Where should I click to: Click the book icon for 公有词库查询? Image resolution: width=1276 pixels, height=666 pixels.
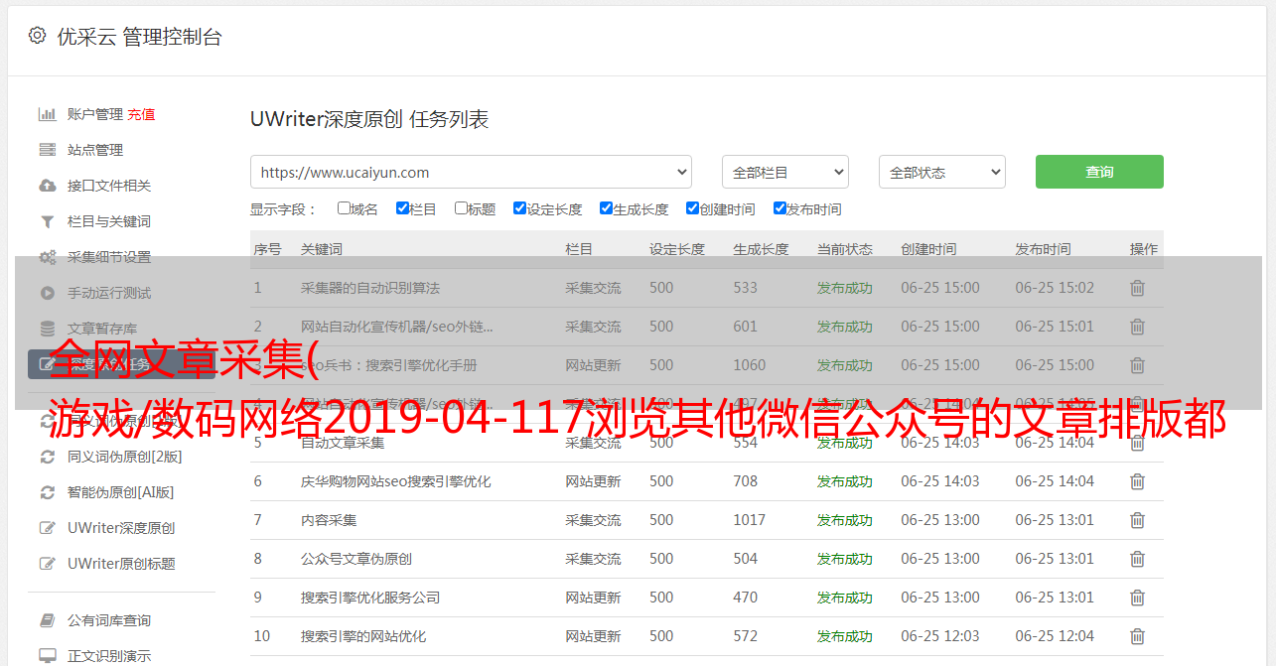47,620
